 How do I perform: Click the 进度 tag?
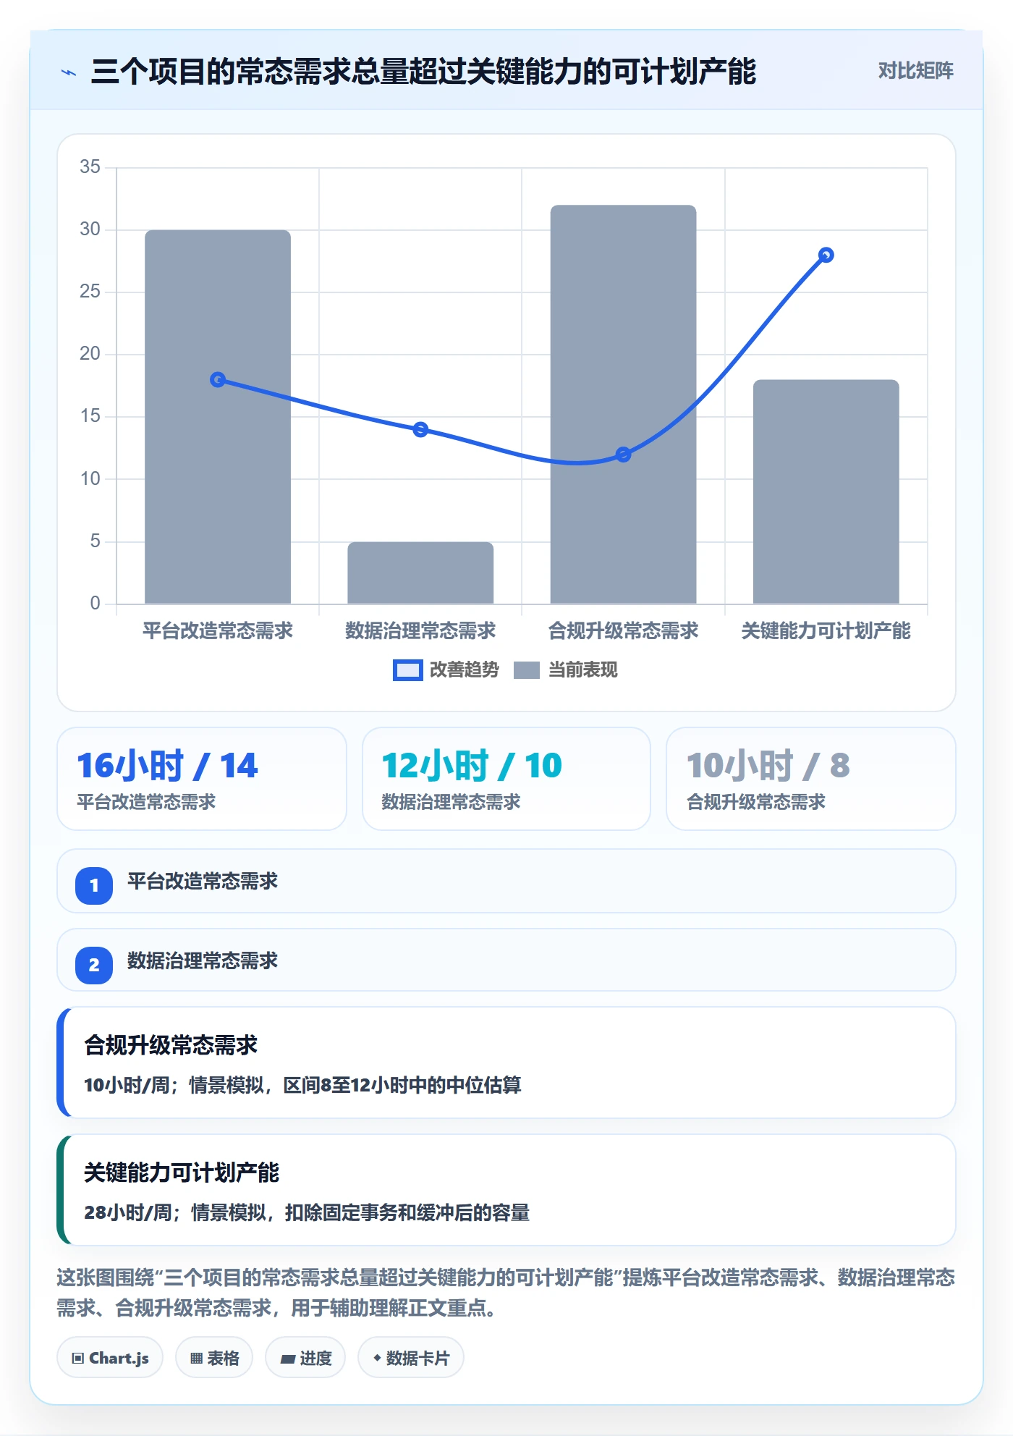[305, 1358]
